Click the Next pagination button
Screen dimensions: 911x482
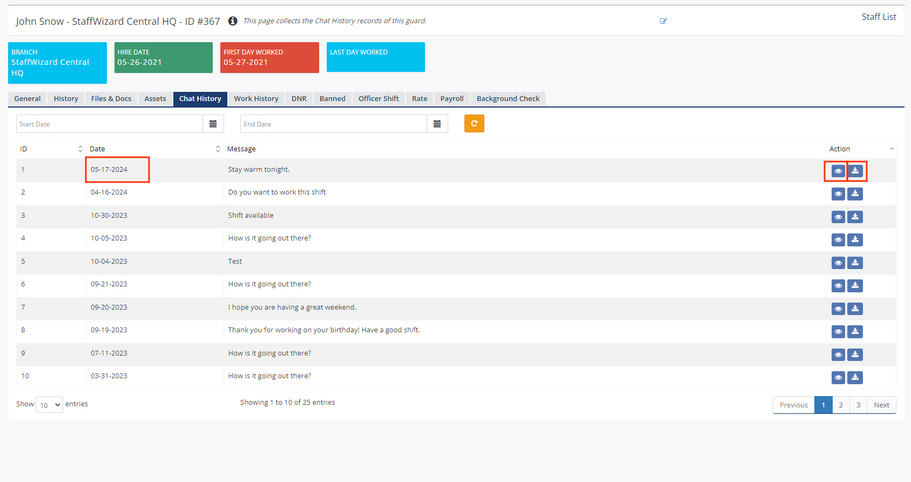(x=881, y=405)
